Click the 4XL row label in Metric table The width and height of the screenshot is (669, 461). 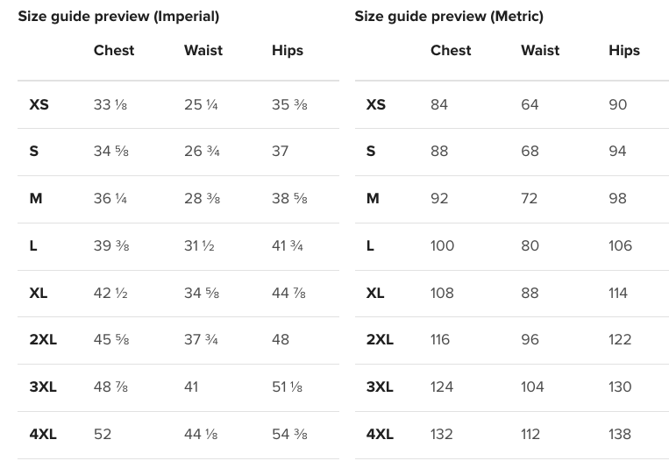[380, 434]
